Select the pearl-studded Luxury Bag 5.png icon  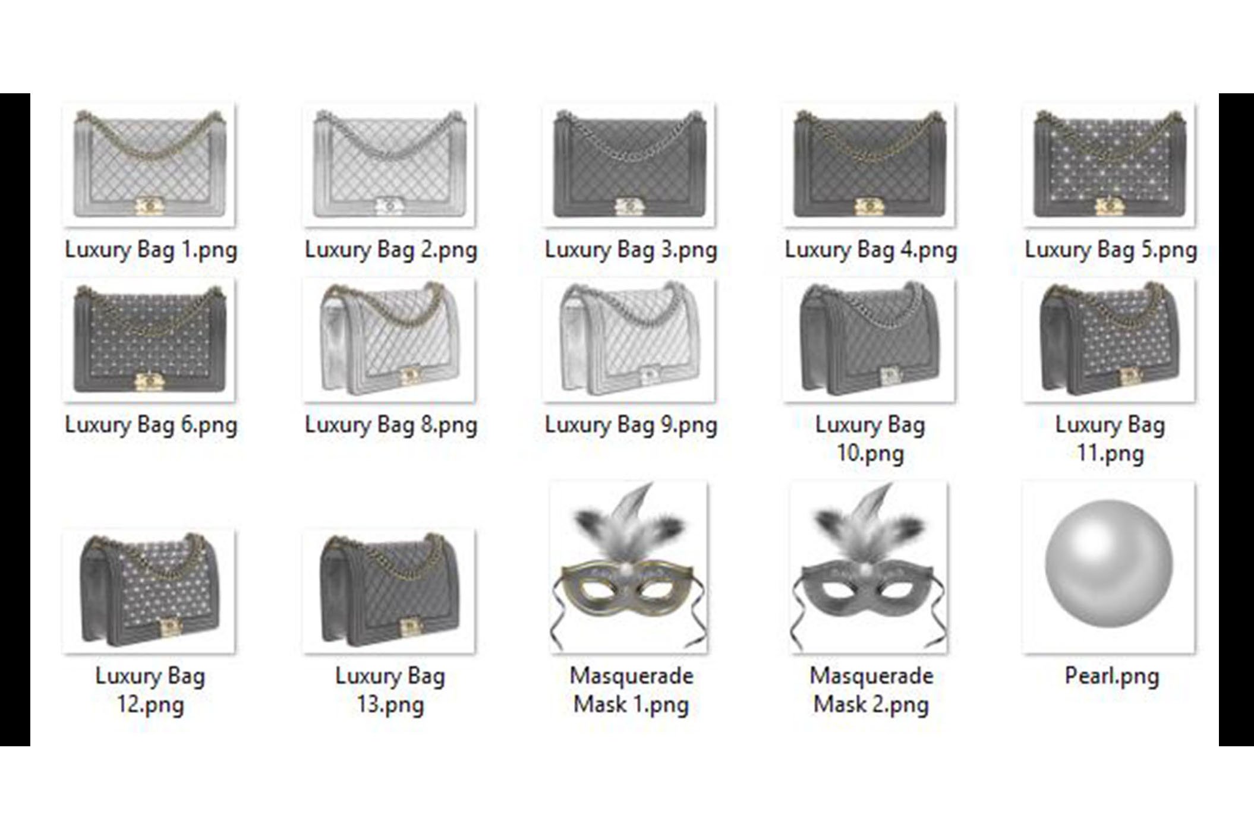click(1108, 163)
